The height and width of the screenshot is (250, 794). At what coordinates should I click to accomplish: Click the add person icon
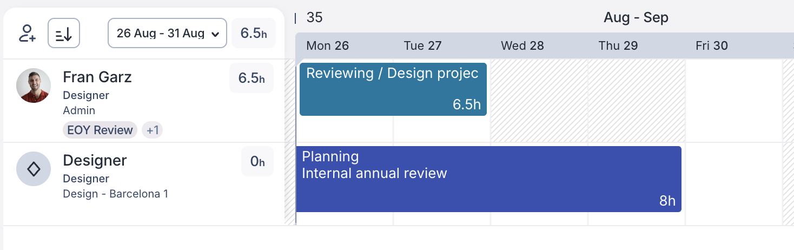pyautogui.click(x=27, y=34)
